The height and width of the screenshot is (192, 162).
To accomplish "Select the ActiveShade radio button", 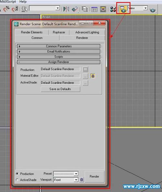I will pyautogui.click(x=17, y=180).
